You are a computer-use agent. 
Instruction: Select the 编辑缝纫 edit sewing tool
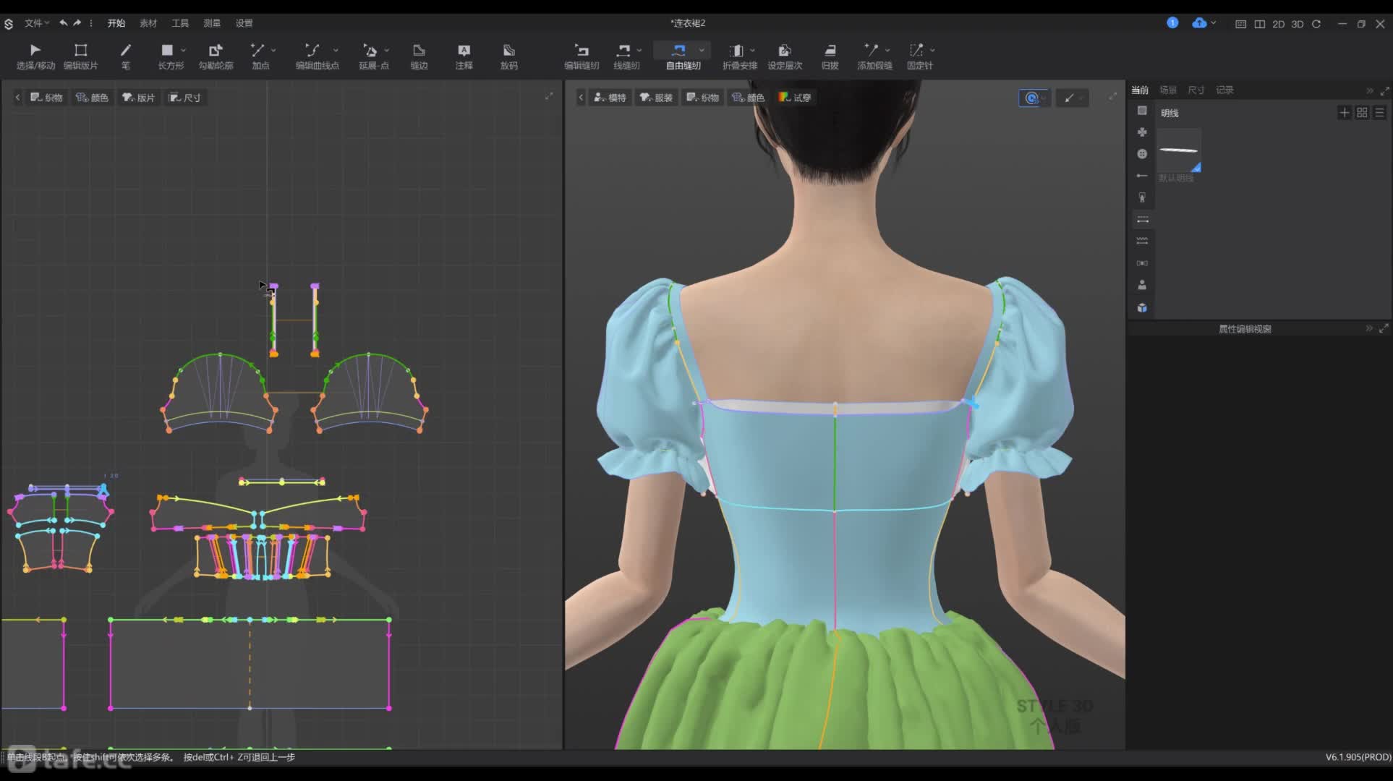pyautogui.click(x=582, y=56)
